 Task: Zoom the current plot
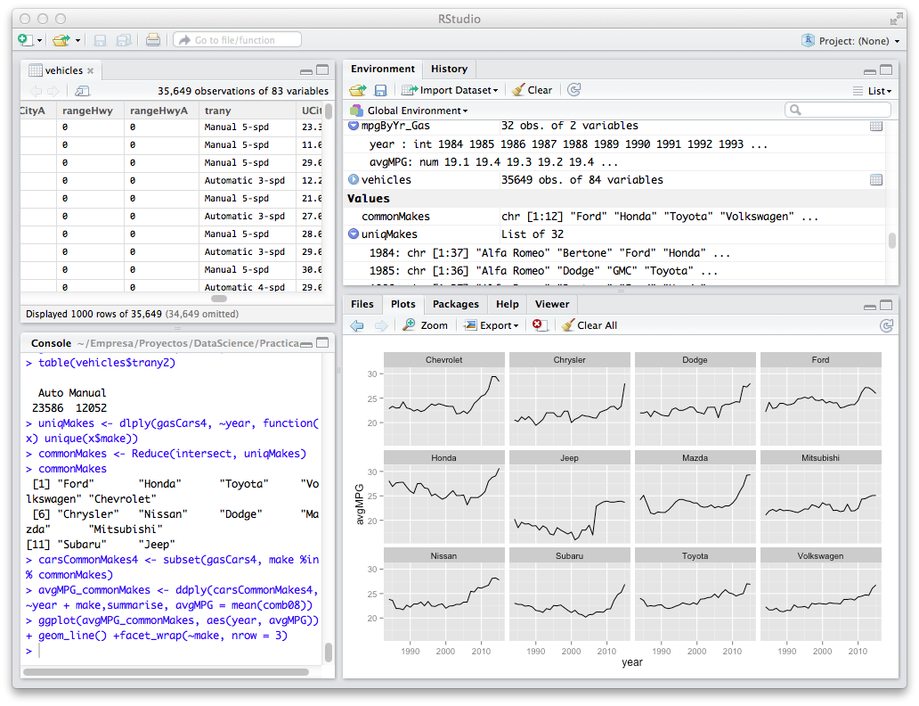click(x=426, y=325)
